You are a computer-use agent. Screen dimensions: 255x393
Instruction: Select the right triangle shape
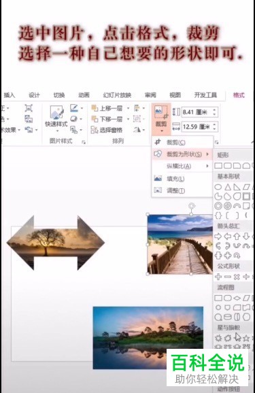click(237, 187)
